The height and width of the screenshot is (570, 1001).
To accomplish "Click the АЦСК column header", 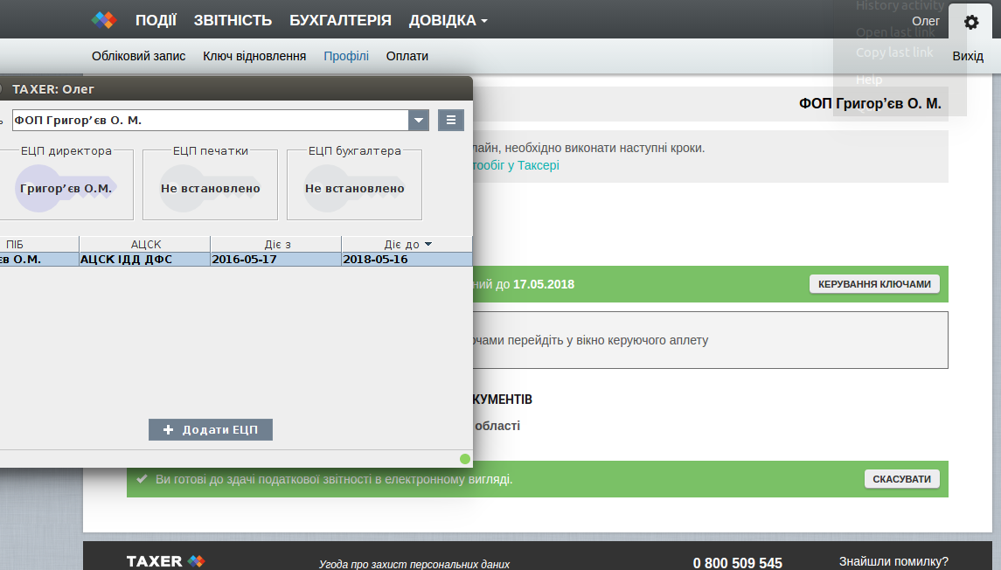I will pos(145,245).
